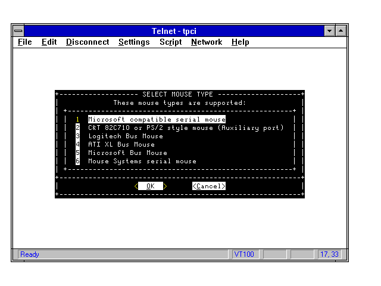
Task: Open the Network menu
Action: tap(206, 42)
